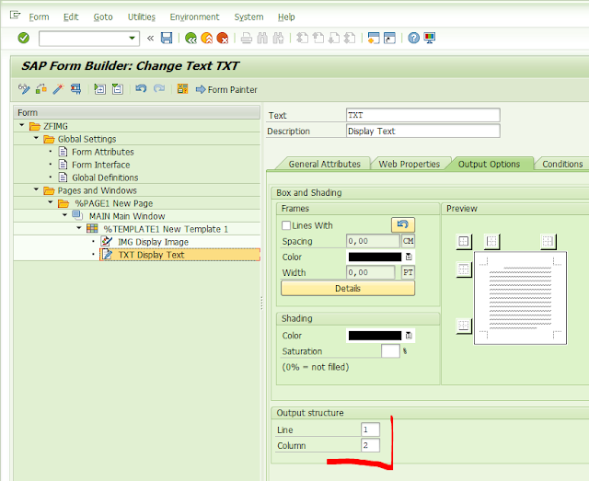Click the Details button
The width and height of the screenshot is (589, 481).
click(x=348, y=289)
